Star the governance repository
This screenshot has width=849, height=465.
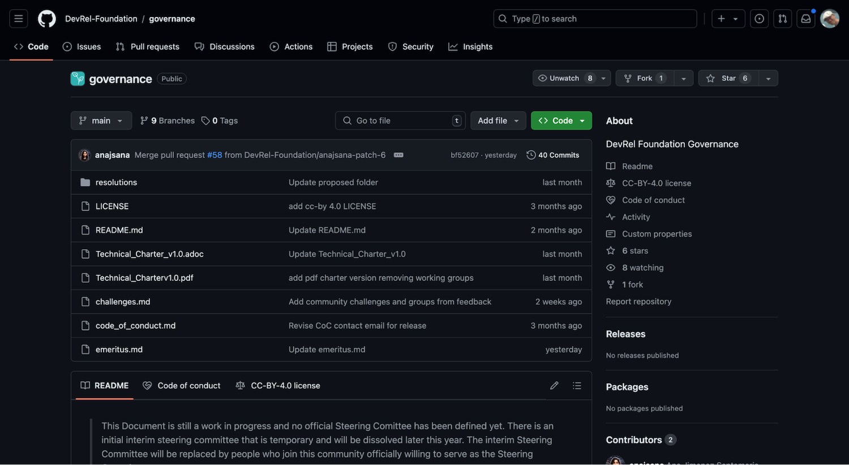pos(728,78)
